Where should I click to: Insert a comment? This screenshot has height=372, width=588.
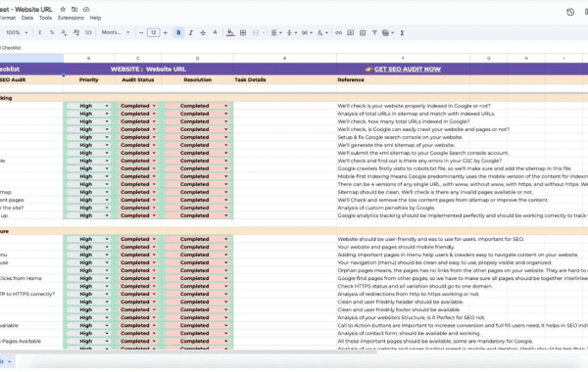[350, 32]
